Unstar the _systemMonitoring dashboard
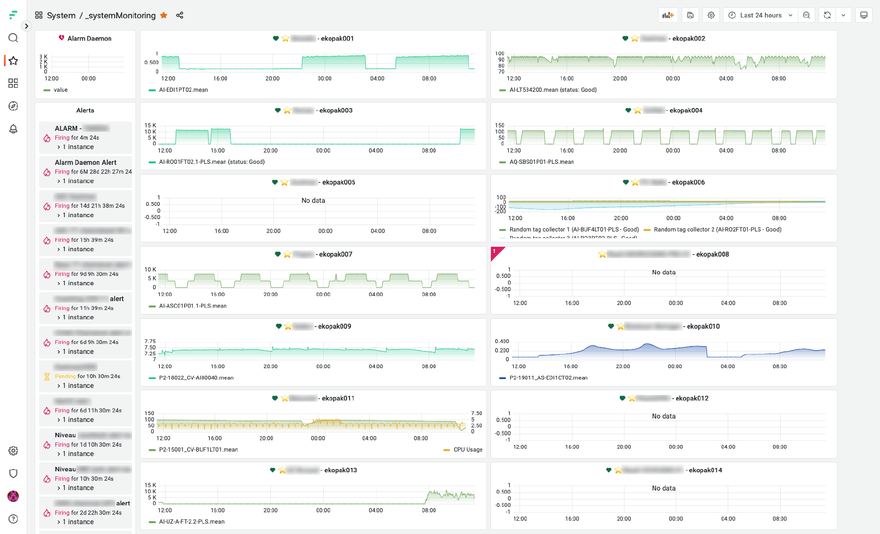The width and height of the screenshot is (880, 534). point(164,15)
